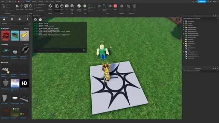This screenshot has width=219, height=123.
Task: Click the blue Collaborate button
Action: [202, 1]
